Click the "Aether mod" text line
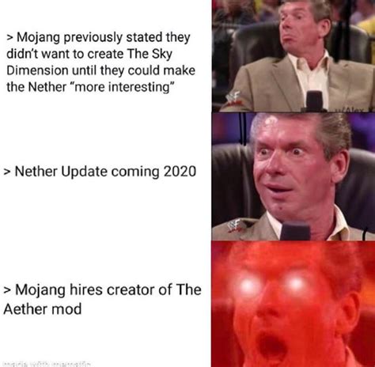Image resolution: width=375 pixels, height=367 pixels. click(x=43, y=308)
